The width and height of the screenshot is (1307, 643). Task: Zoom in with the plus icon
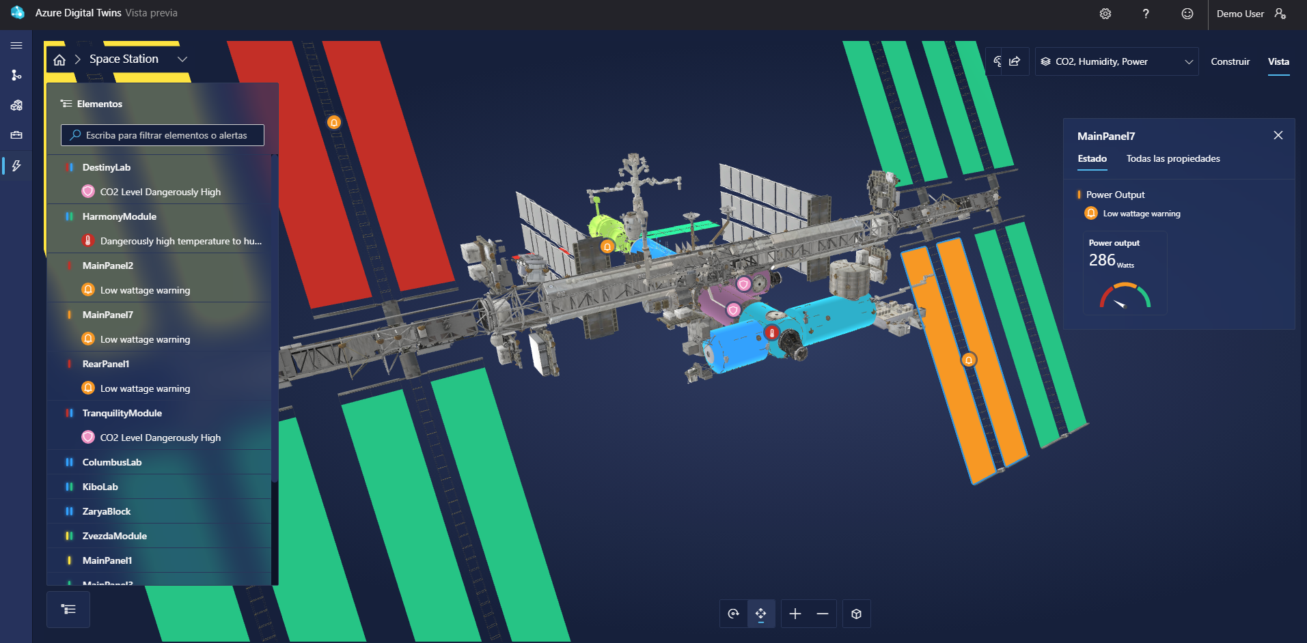tap(795, 614)
